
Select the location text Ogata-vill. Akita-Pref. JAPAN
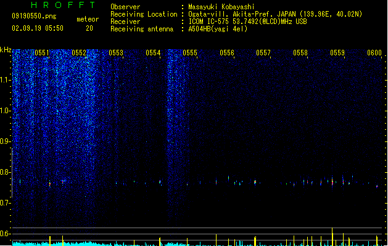pos(242,14)
